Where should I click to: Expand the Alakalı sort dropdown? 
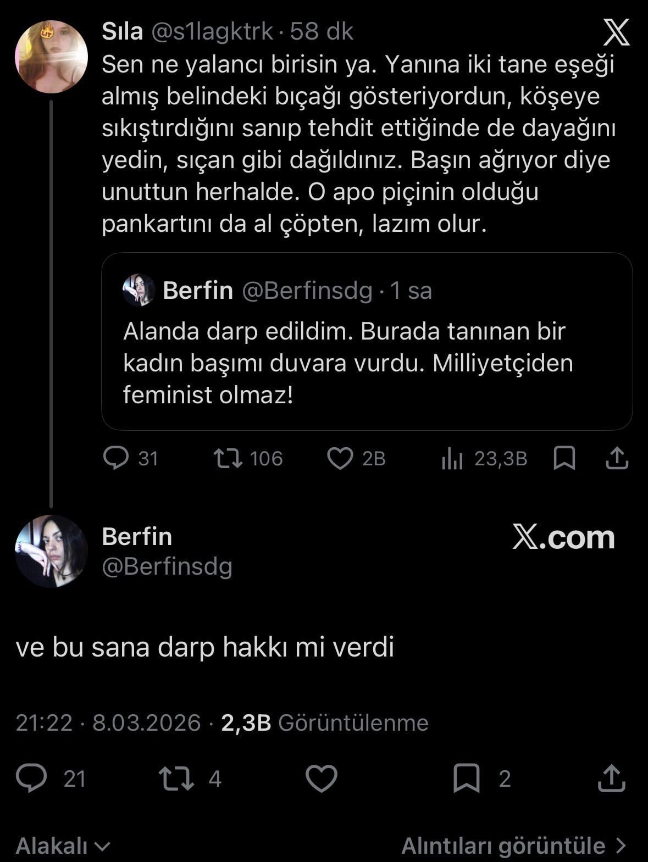[63, 846]
